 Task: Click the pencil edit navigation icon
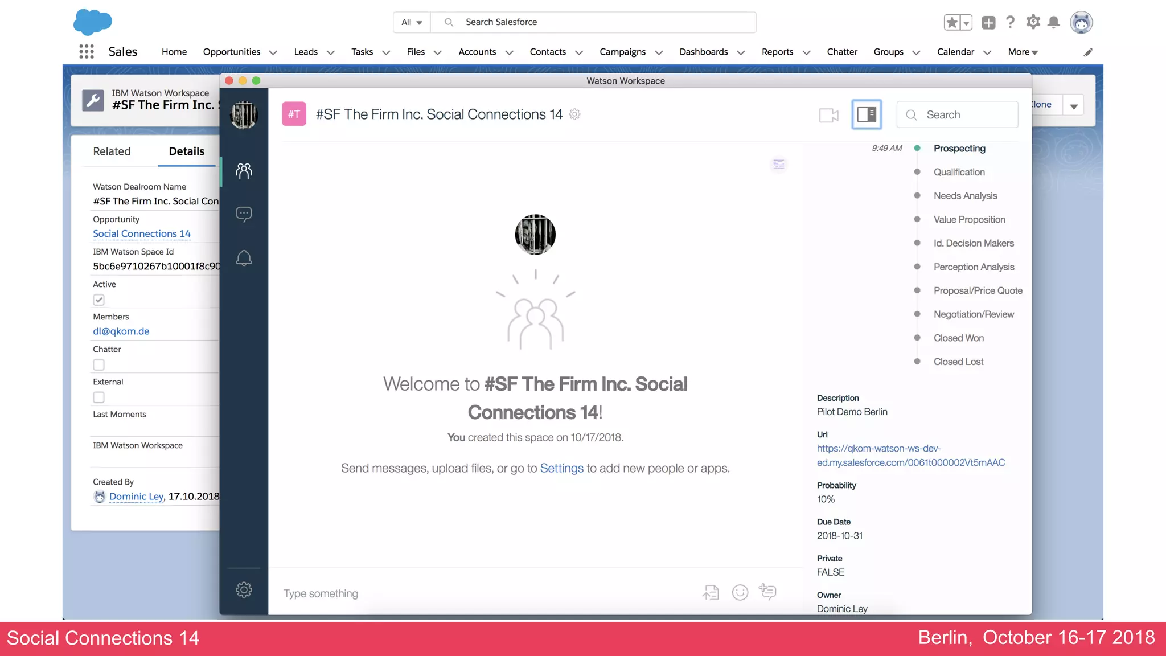(x=1088, y=52)
